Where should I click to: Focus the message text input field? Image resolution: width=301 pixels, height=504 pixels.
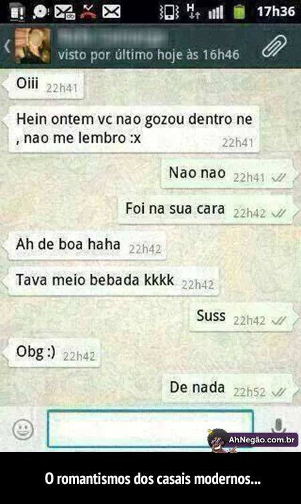point(150,429)
